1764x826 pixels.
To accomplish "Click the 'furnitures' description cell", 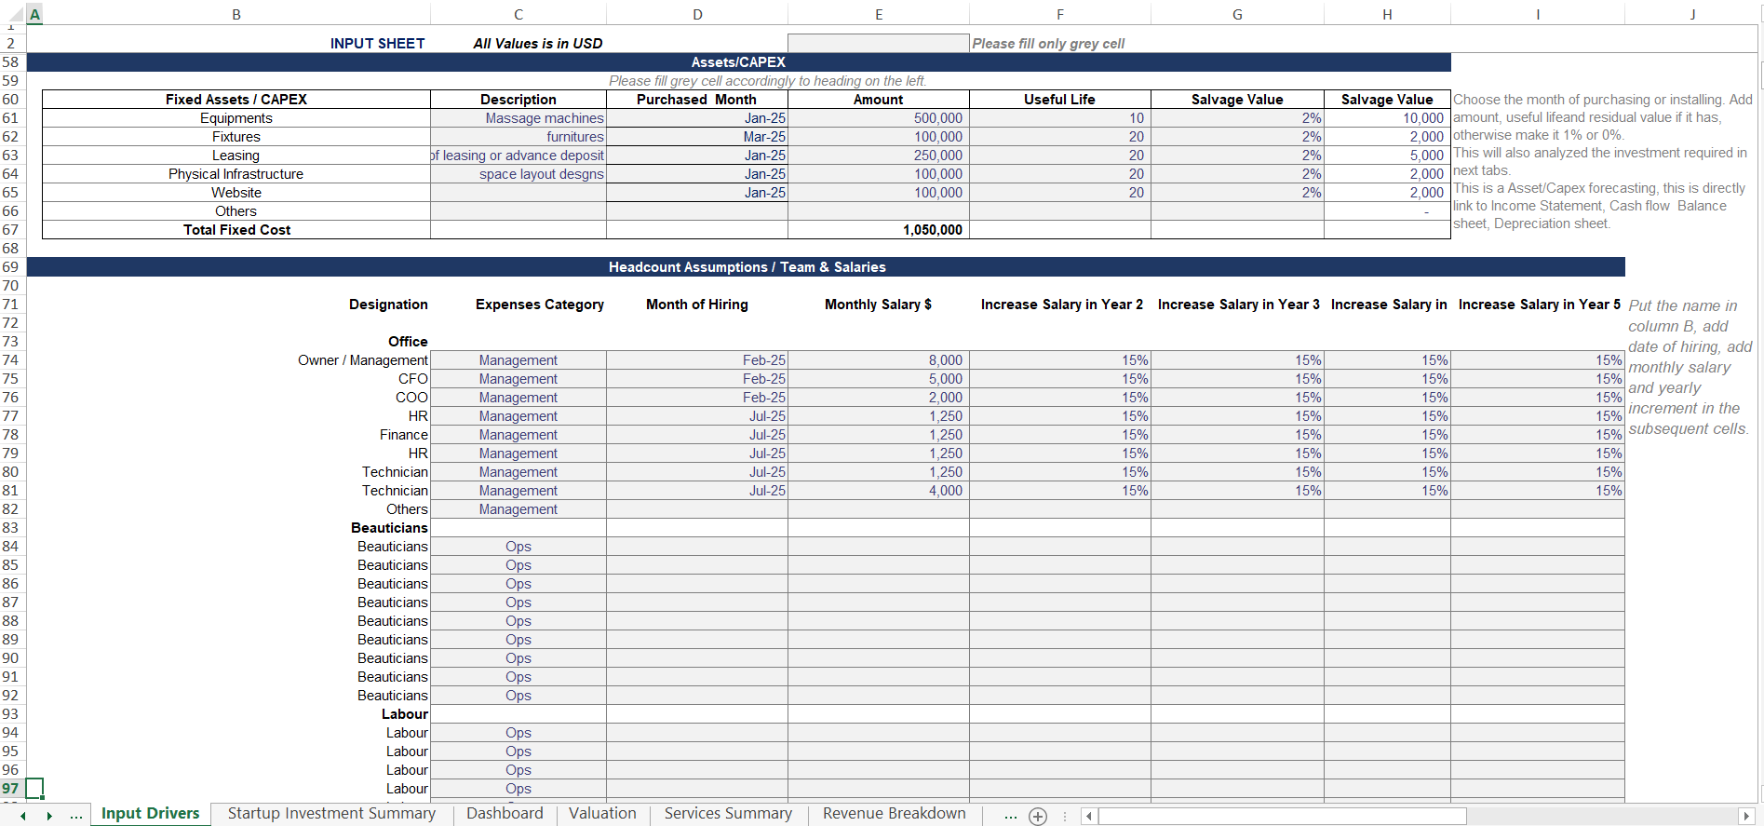I will [518, 137].
